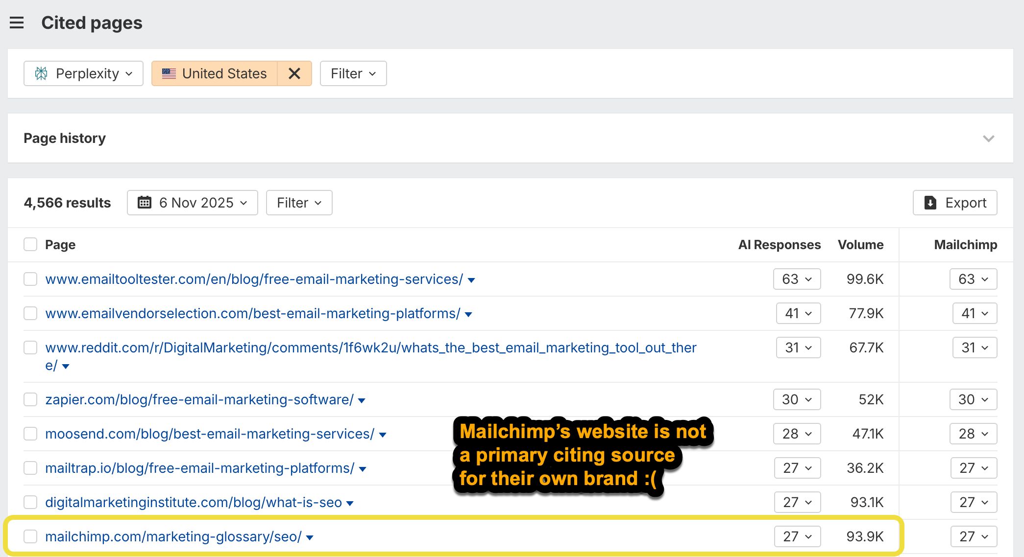Click the Page column header
This screenshot has height=557, width=1024.
61,244
